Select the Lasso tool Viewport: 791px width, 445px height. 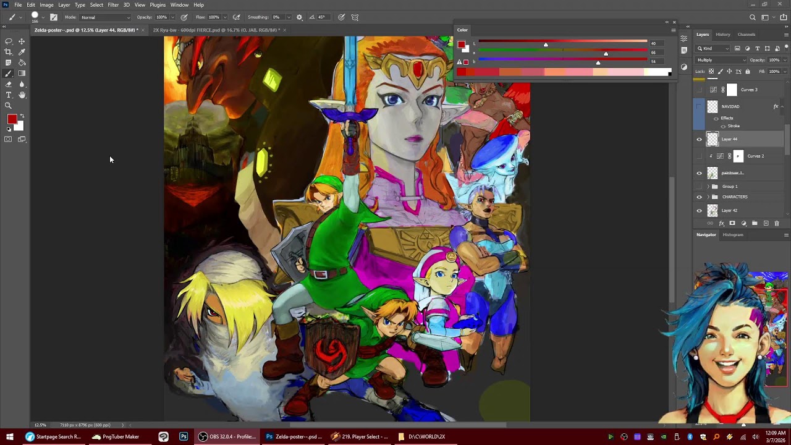pyautogui.click(x=9, y=41)
